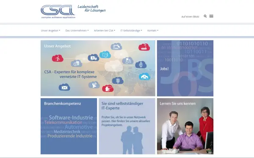Click the money cloud icon

(x=77, y=63)
